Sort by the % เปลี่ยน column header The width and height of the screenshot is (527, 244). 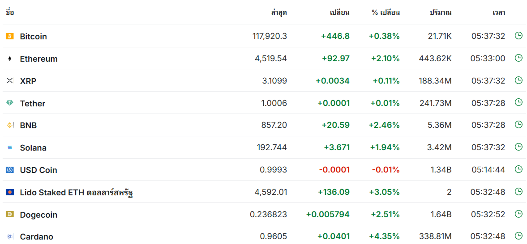[x=386, y=13]
